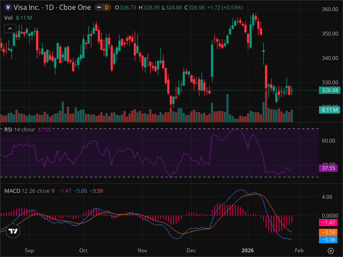343x257 pixels.
Task: Click the current price label 326.98 on axis
Action: click(x=330, y=90)
